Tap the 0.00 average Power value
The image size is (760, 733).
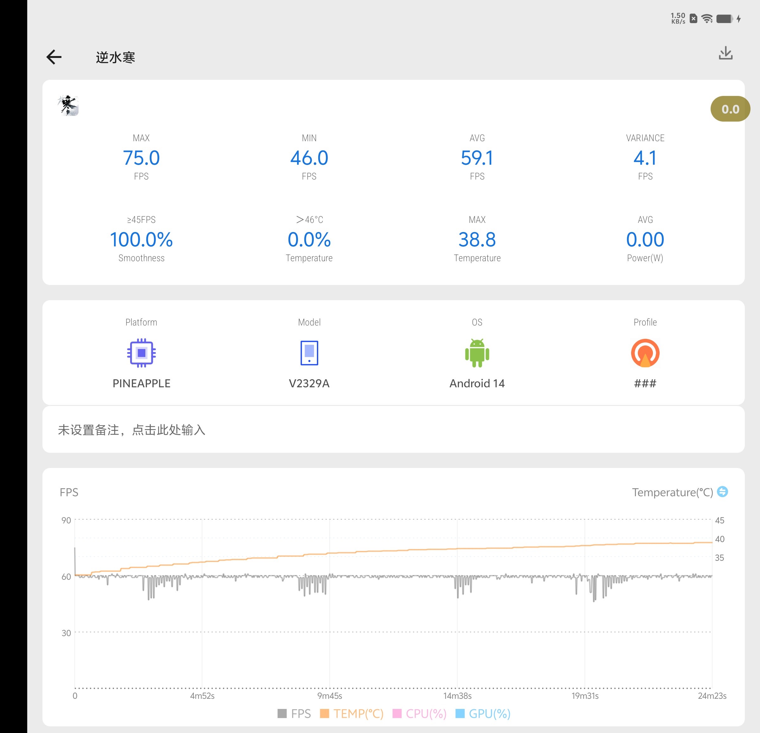(x=645, y=239)
